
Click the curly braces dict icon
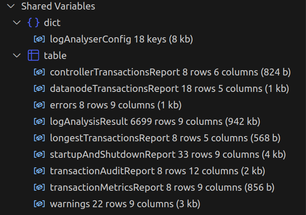click(33, 23)
